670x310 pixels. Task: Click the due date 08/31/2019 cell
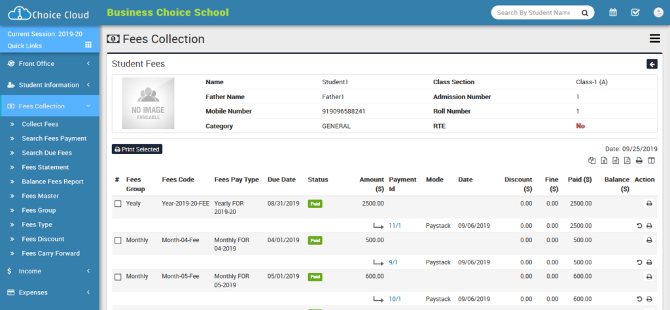pyautogui.click(x=283, y=204)
